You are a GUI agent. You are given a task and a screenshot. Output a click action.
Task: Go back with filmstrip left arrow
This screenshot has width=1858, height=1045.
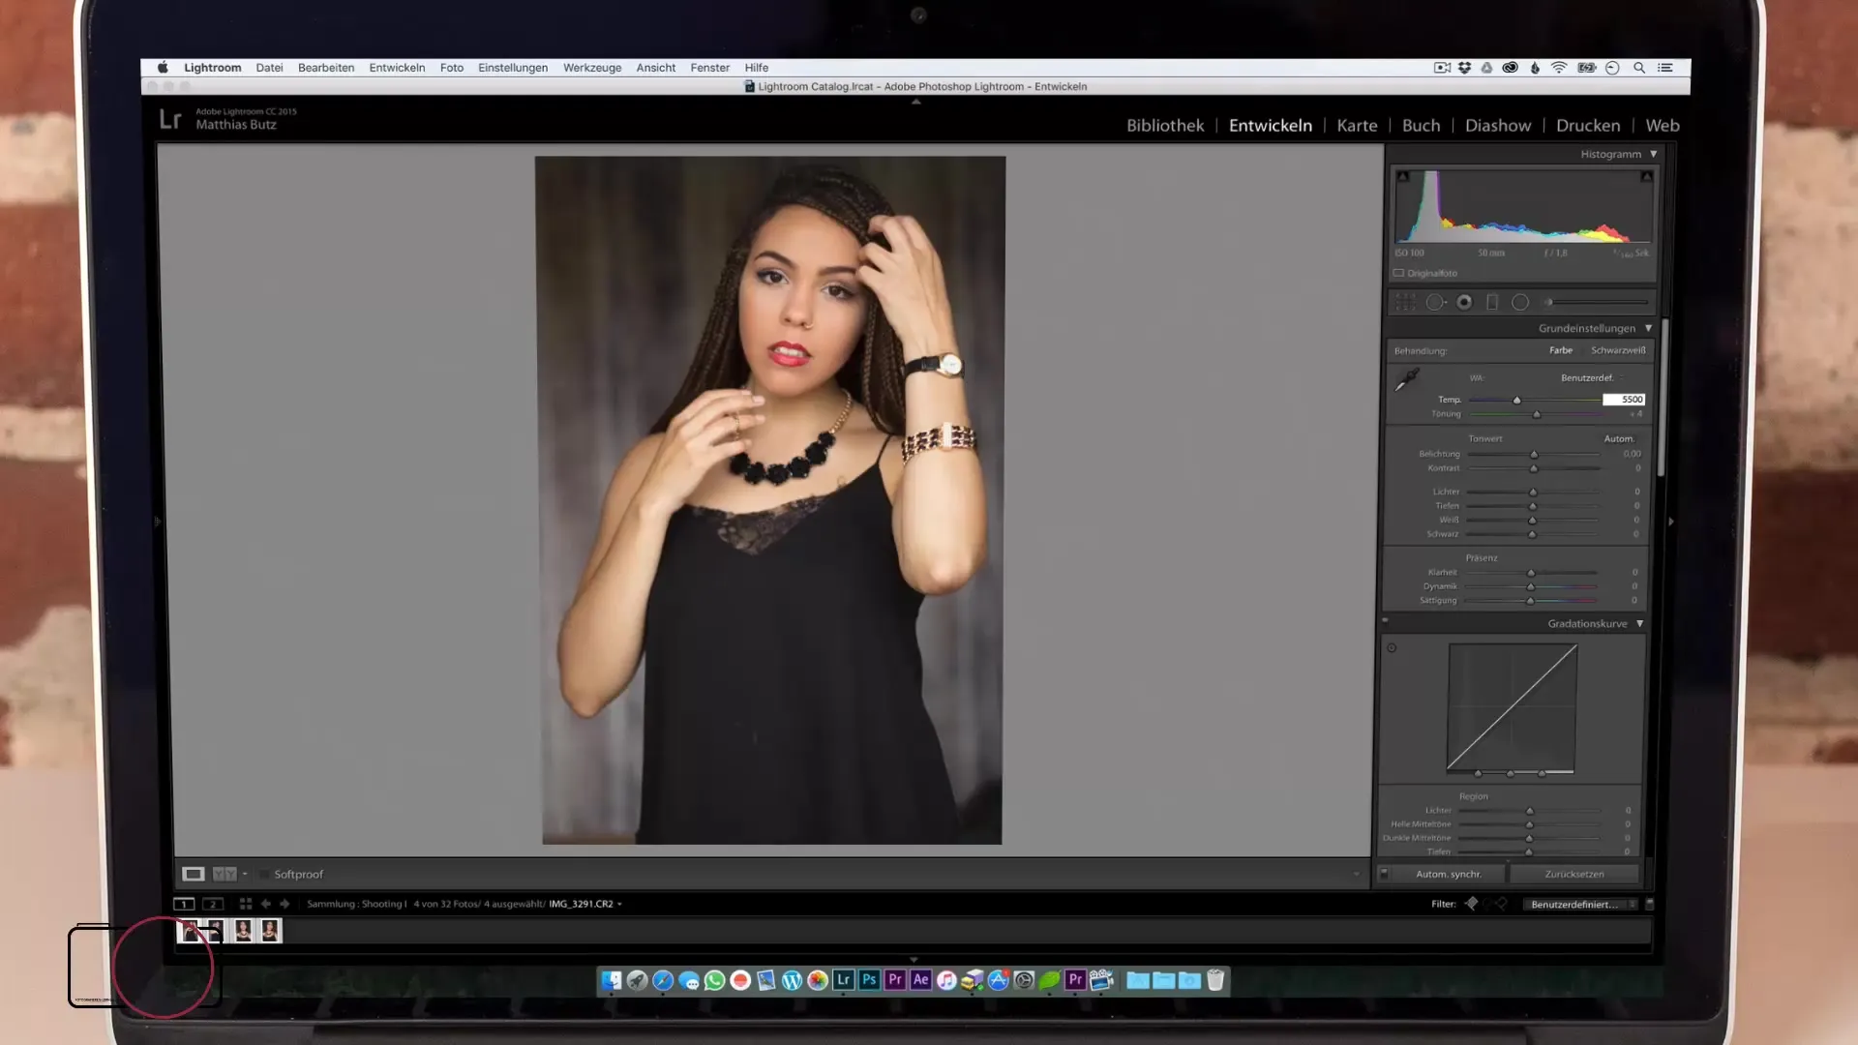pyautogui.click(x=265, y=904)
